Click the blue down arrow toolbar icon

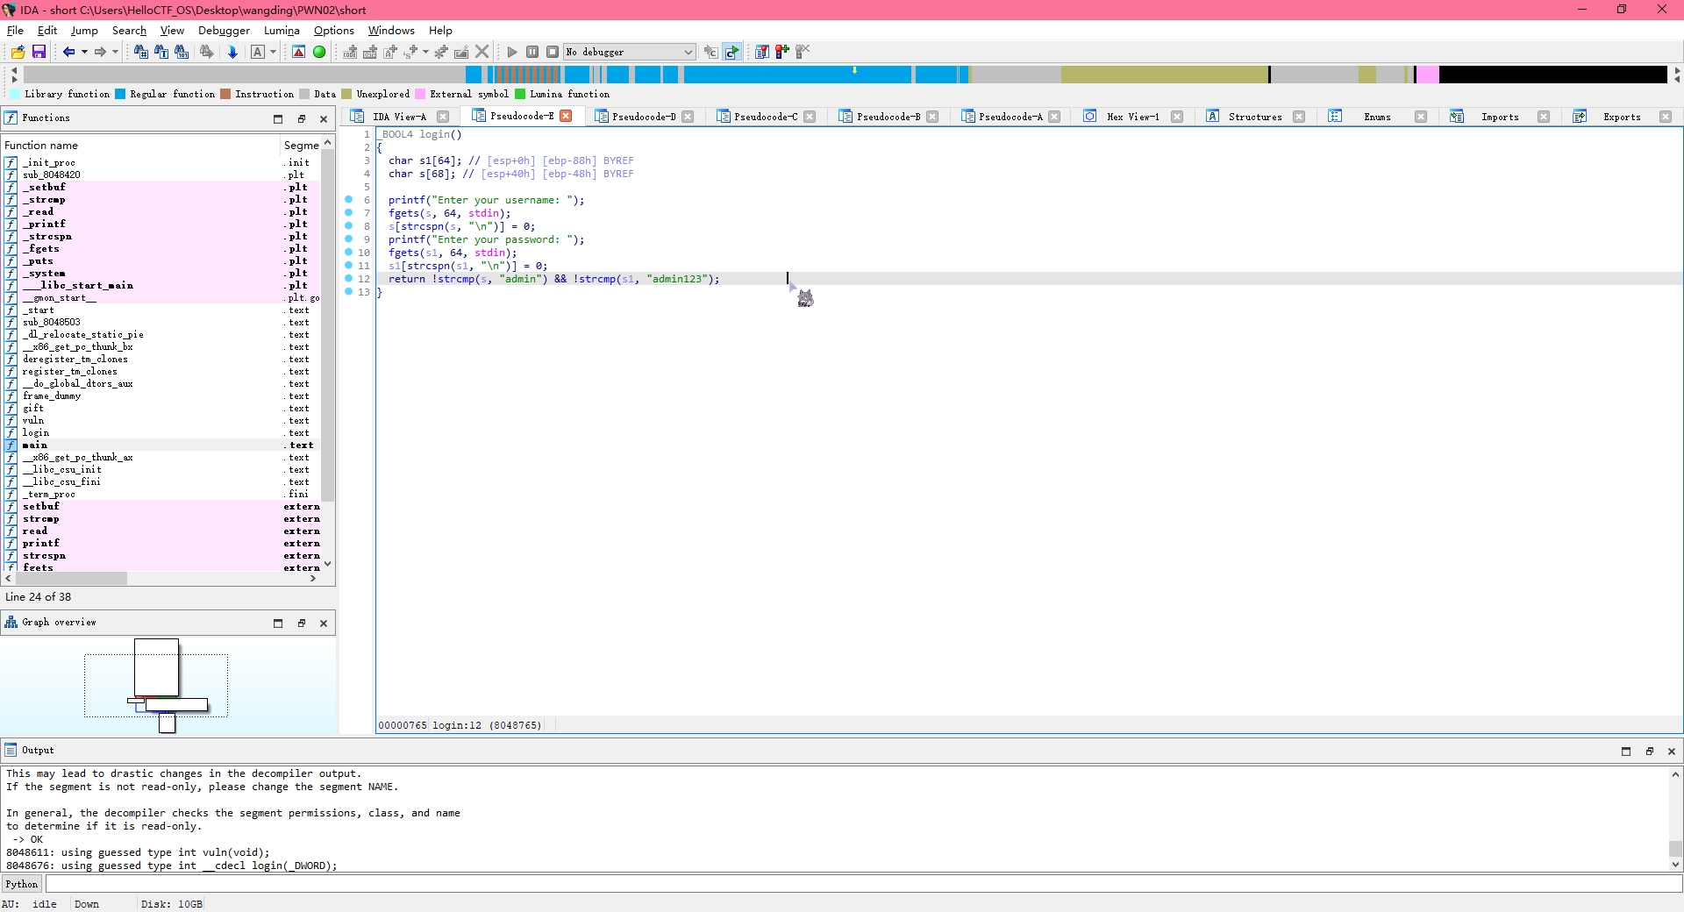tap(232, 53)
